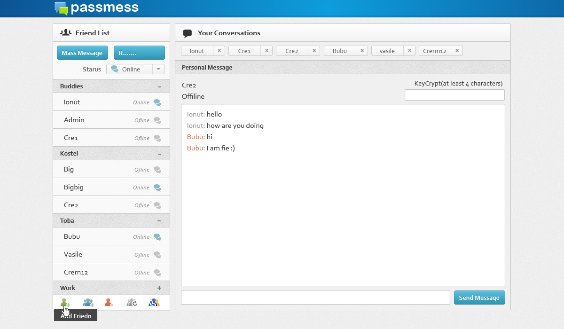This screenshot has height=329, width=564.
Task: Click the Mass Message button
Action: [82, 53]
